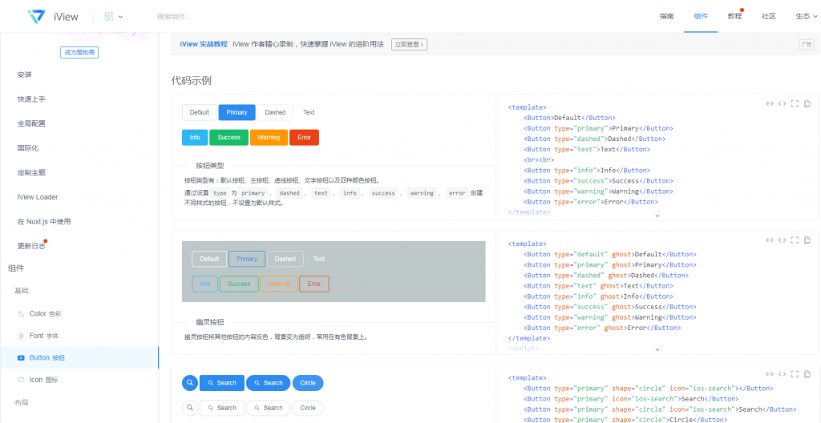The image size is (821, 423).
Task: Open the 教程 navigation tab
Action: [734, 16]
